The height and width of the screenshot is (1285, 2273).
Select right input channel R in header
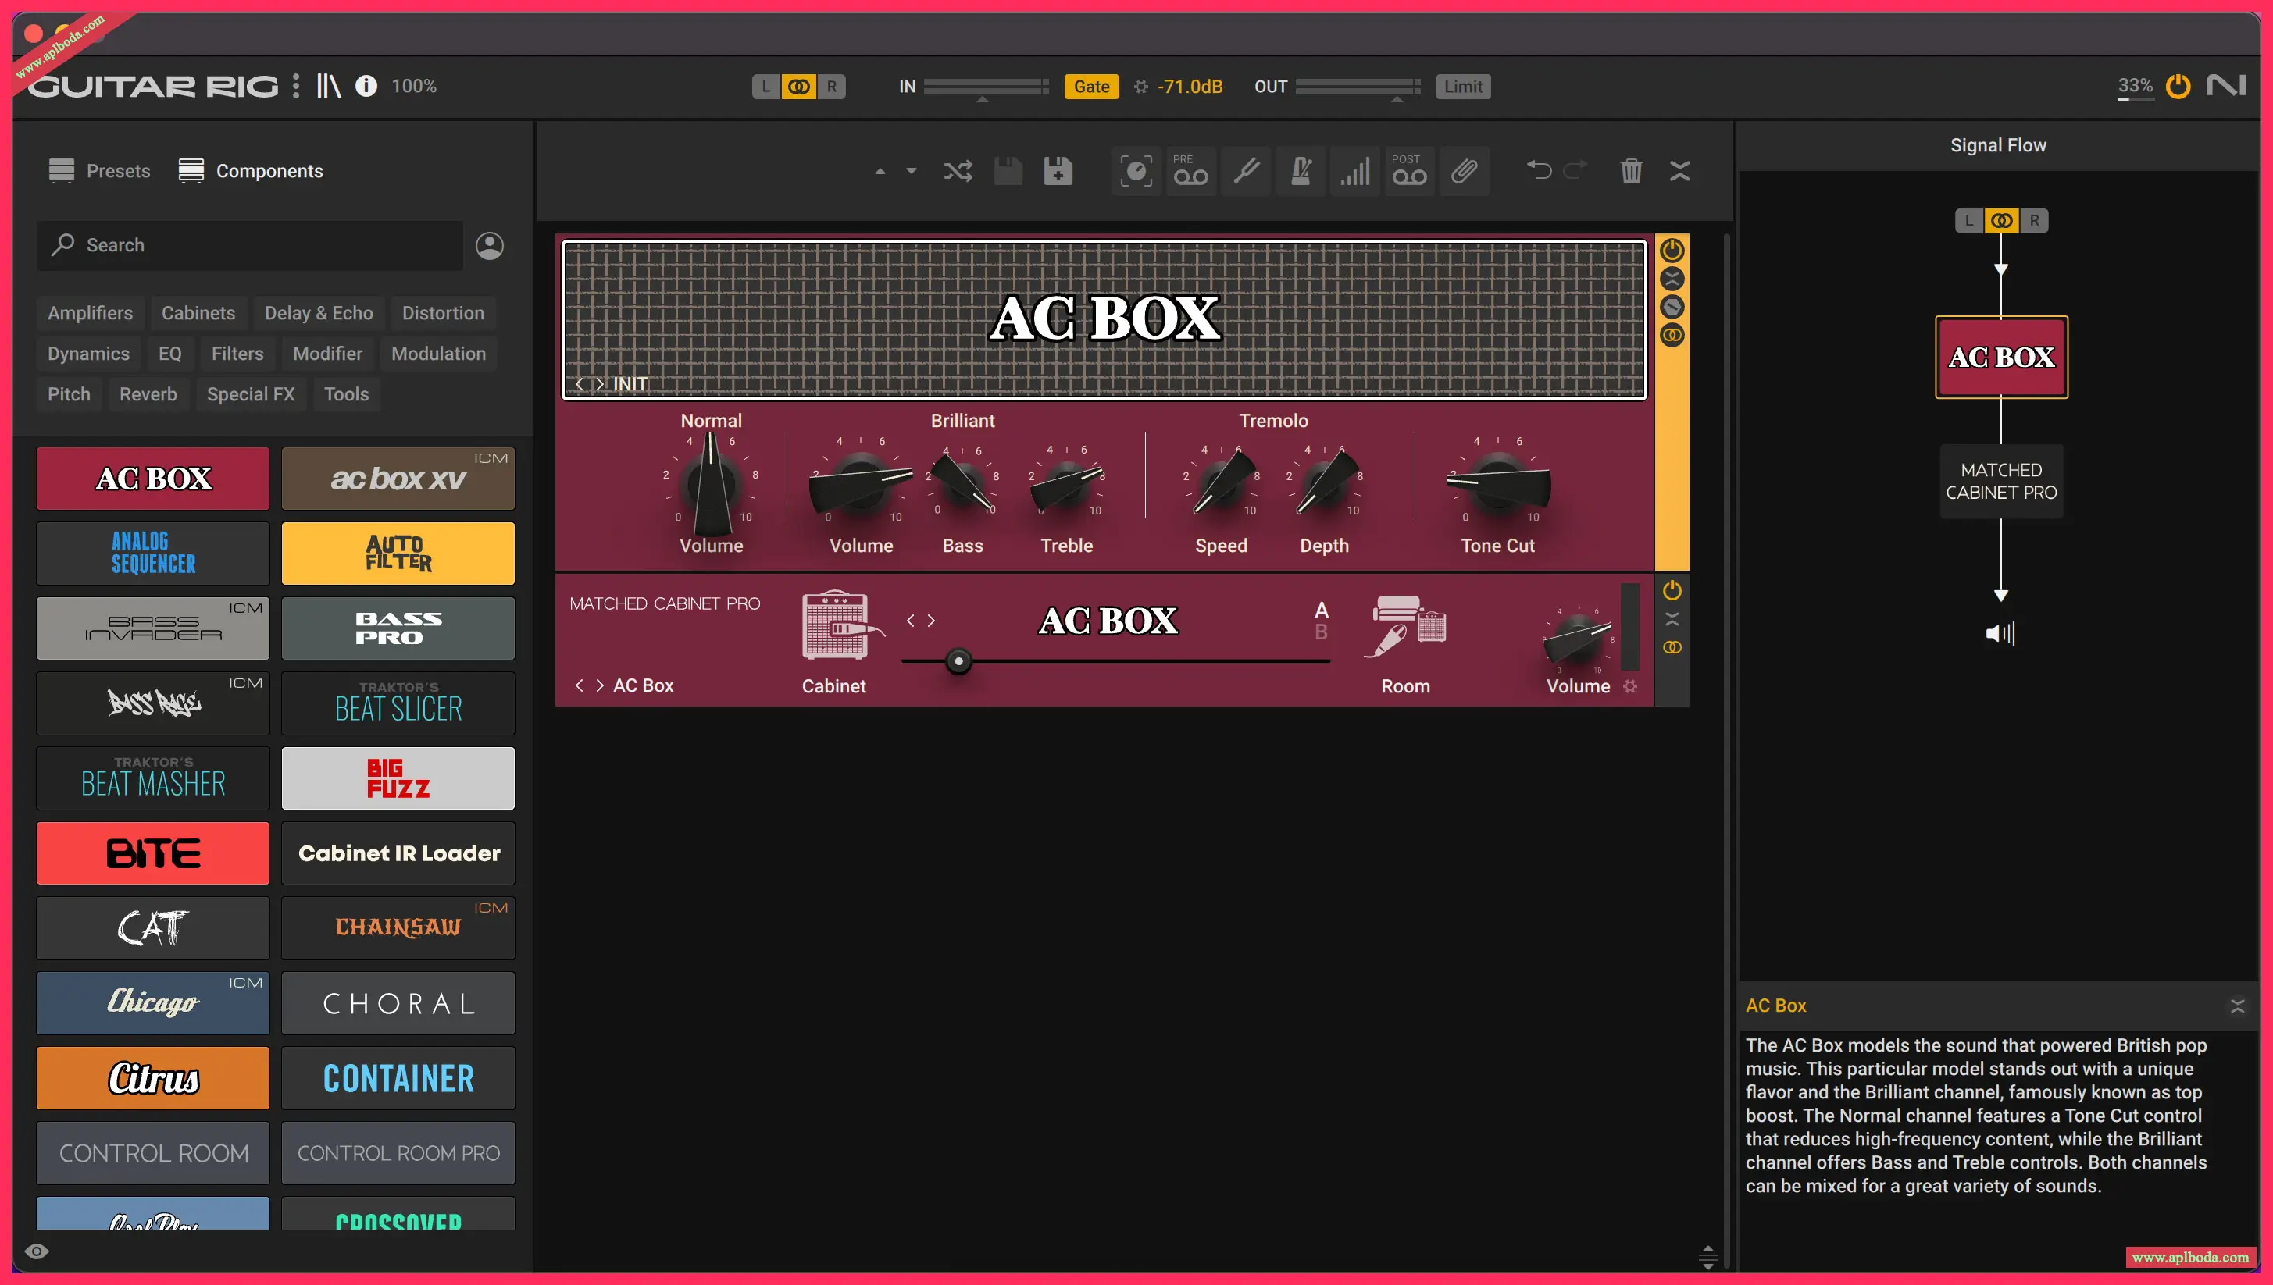pyautogui.click(x=831, y=87)
